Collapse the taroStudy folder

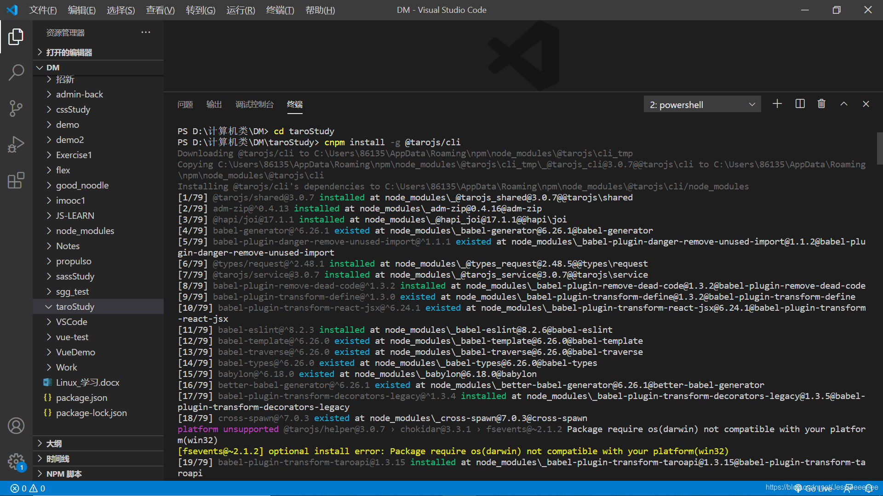(98, 307)
